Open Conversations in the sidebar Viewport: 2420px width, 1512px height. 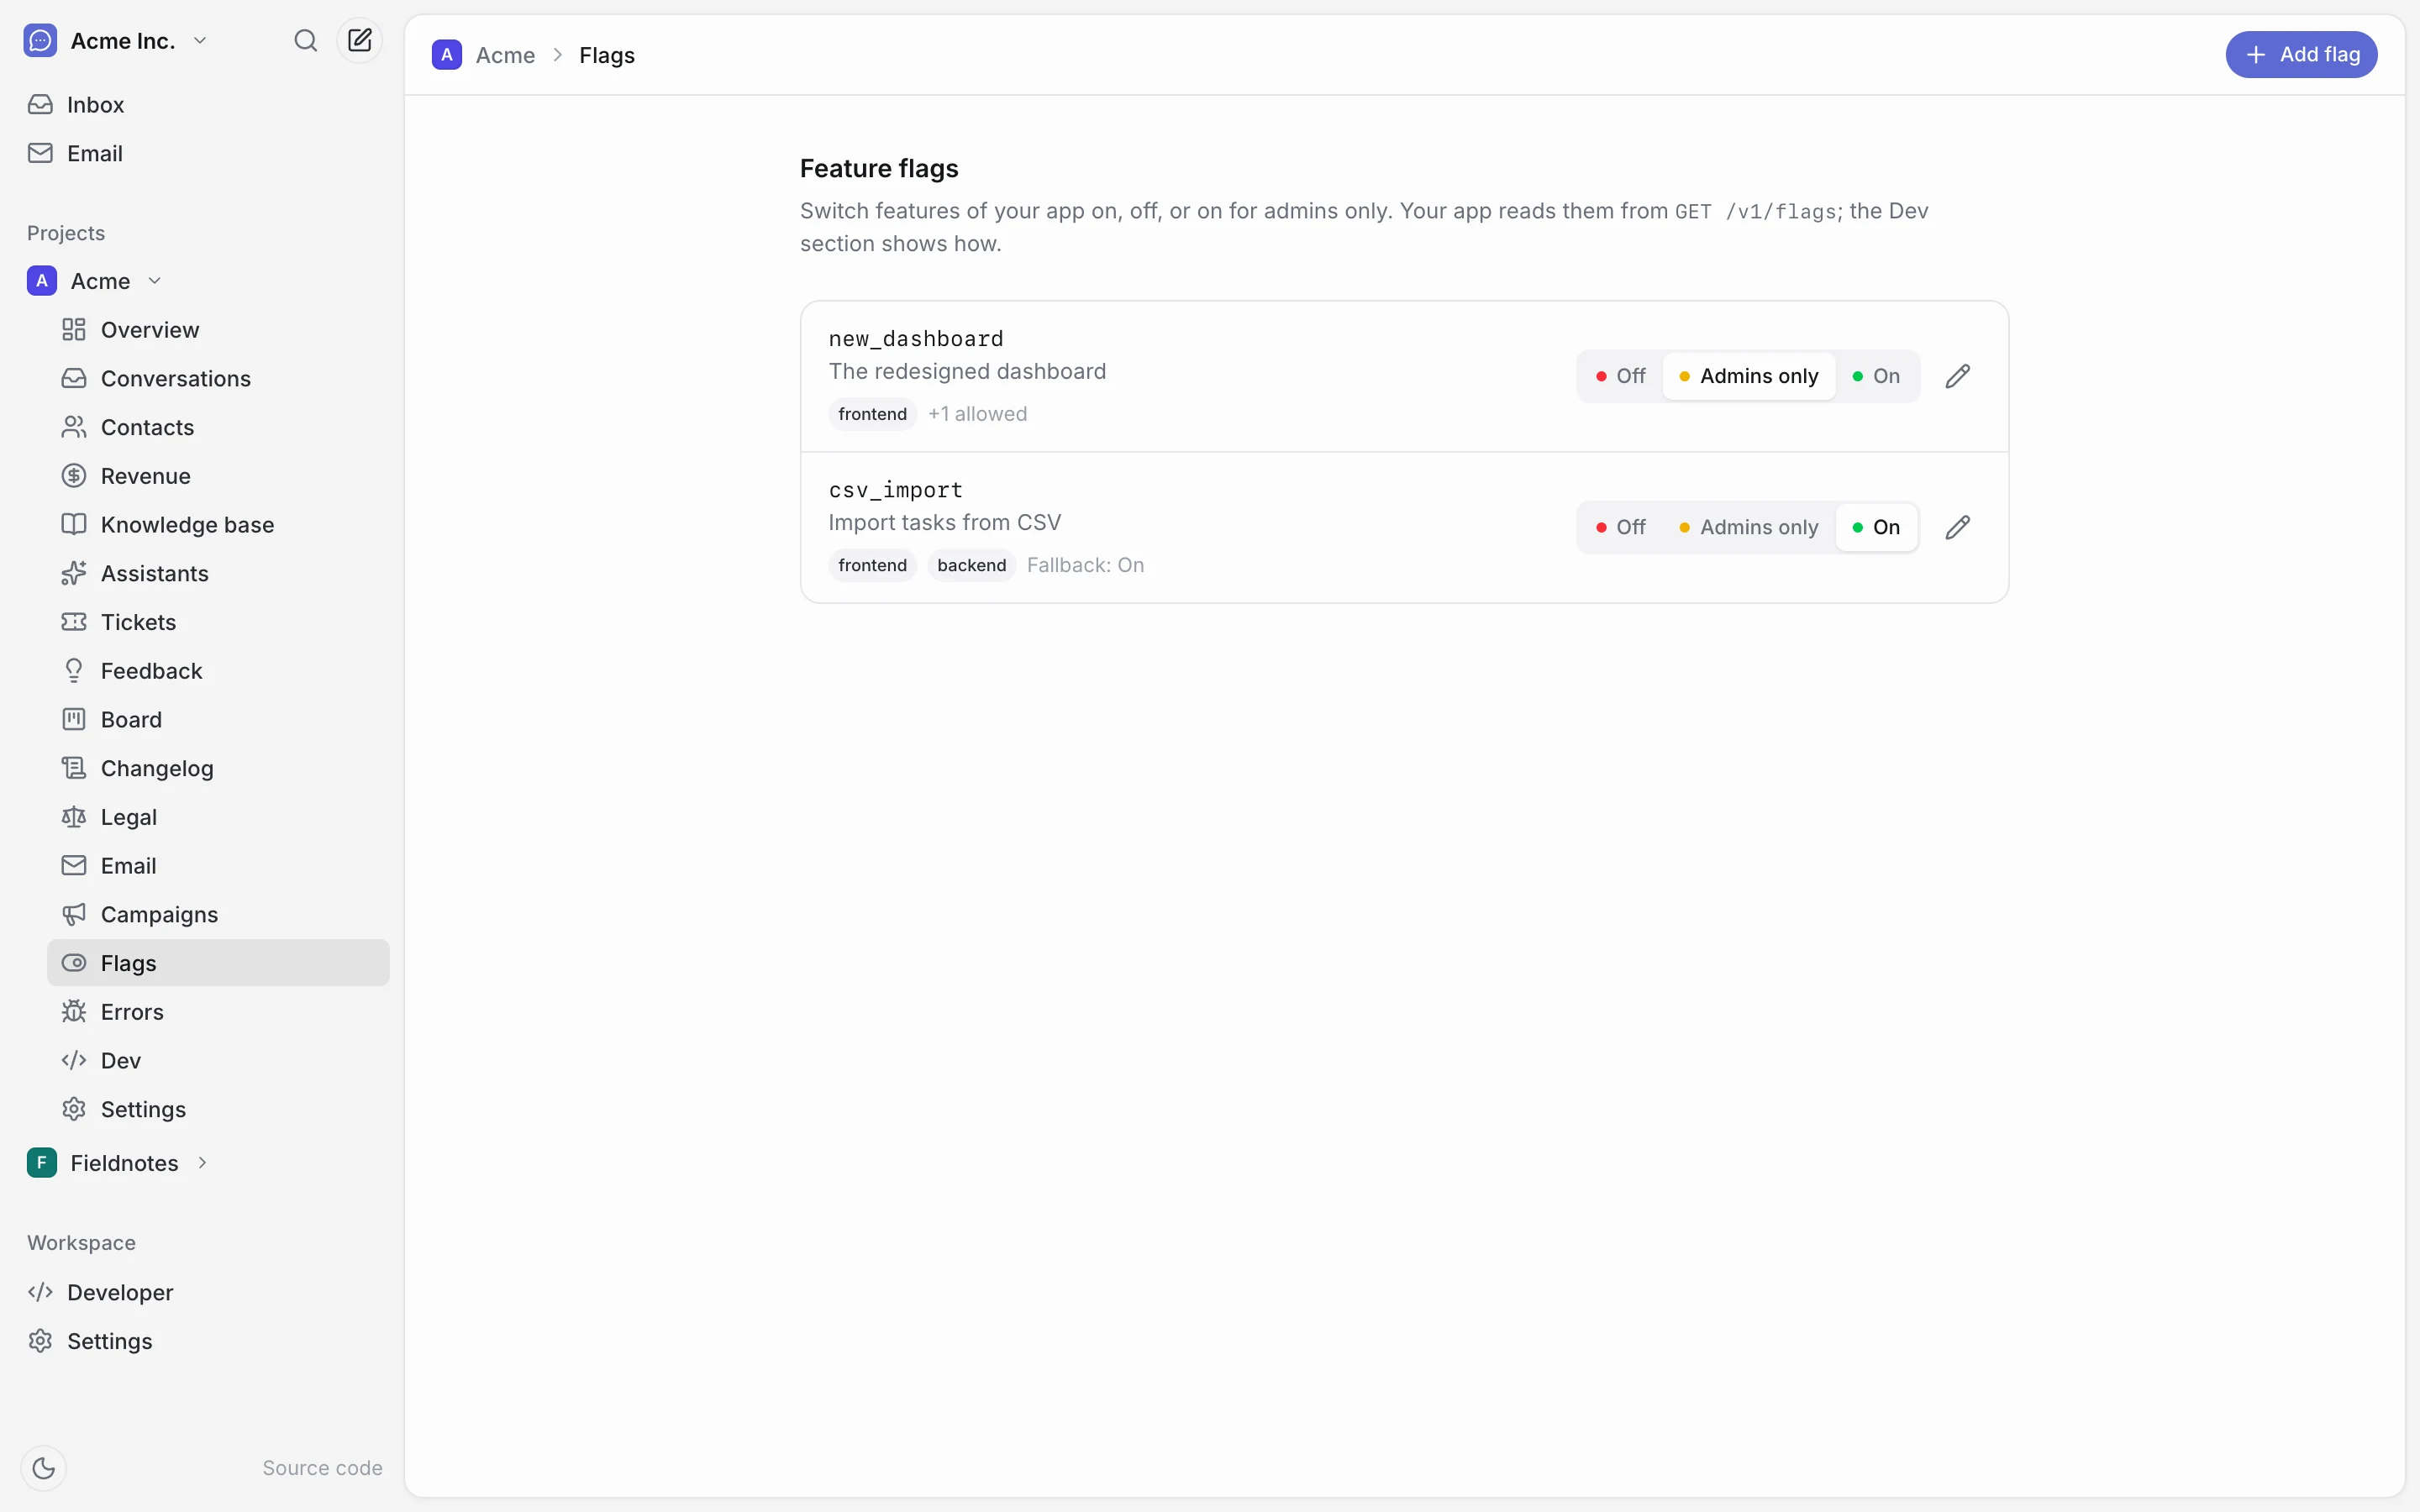[218, 378]
